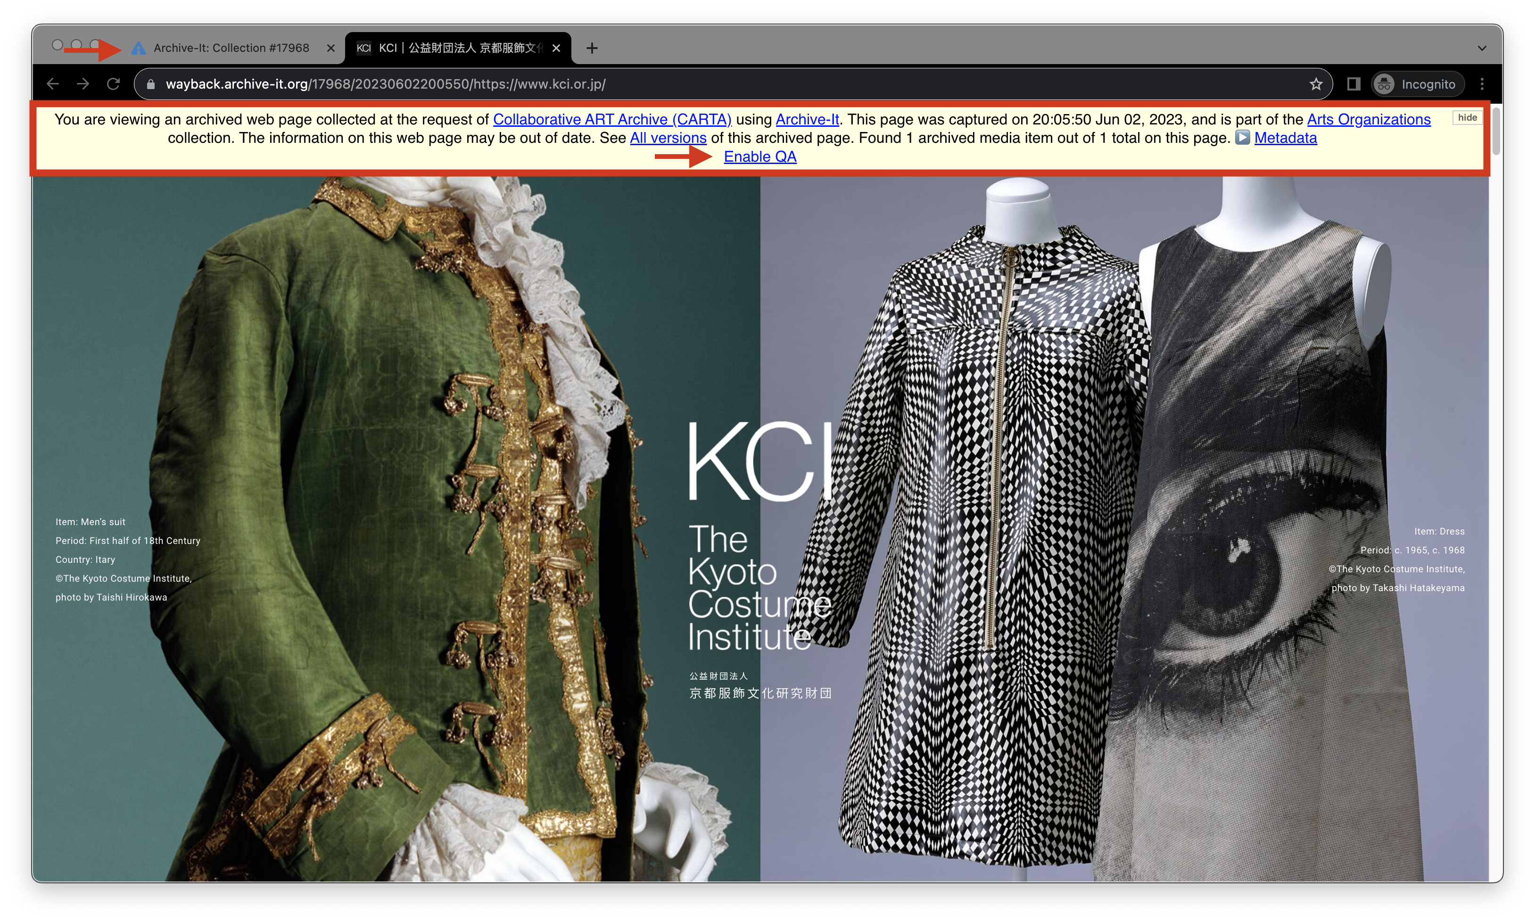Click the Incognito profile button
The width and height of the screenshot is (1535, 922).
(1418, 84)
